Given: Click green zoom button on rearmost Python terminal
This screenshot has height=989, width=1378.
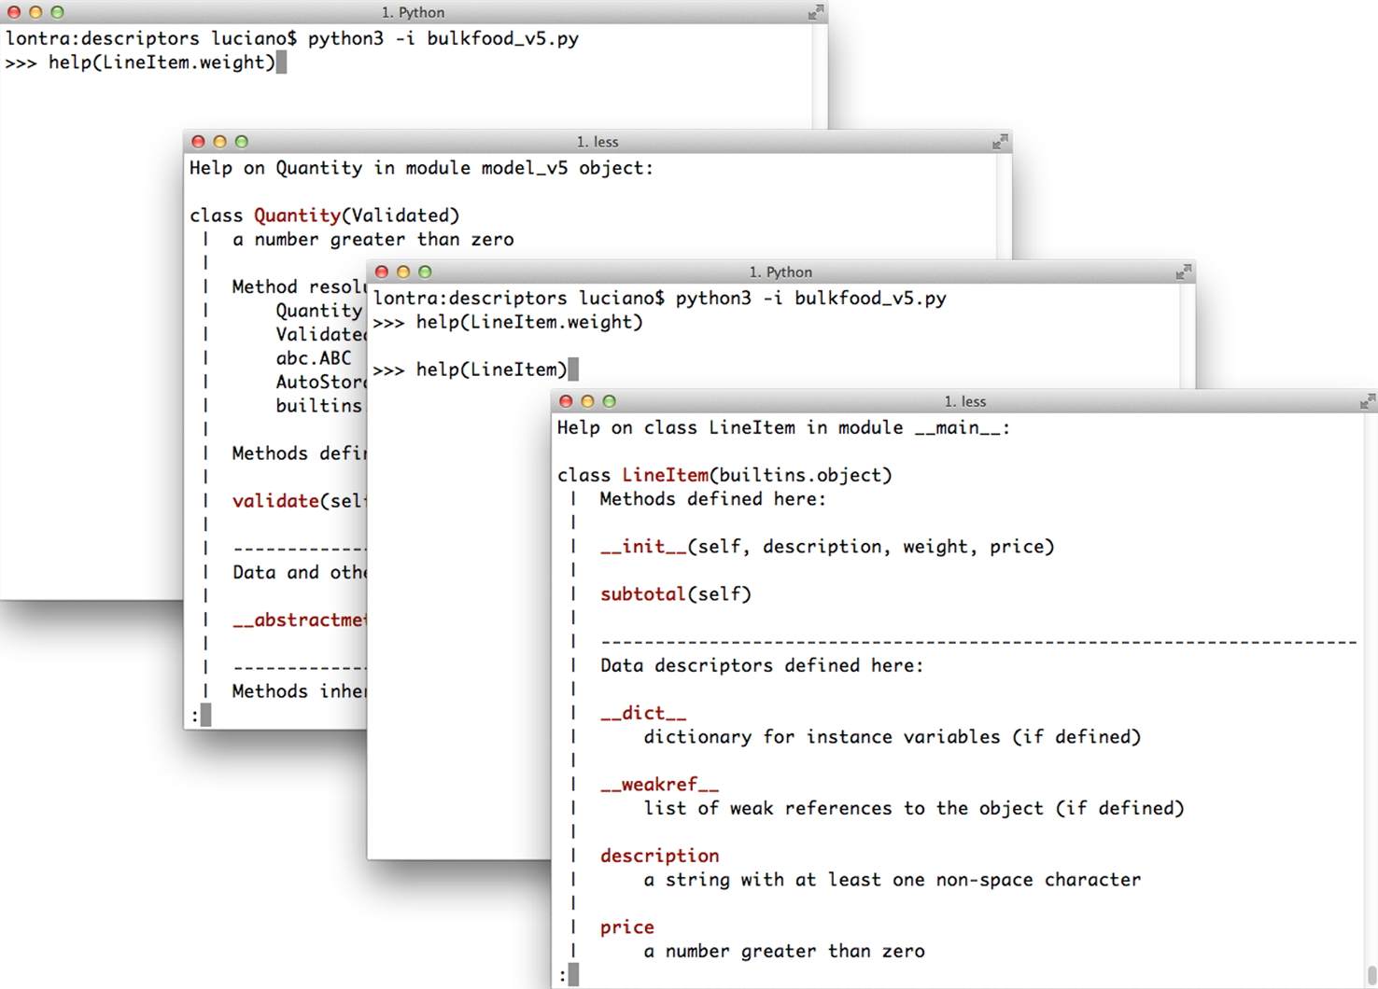Looking at the screenshot, I should click(57, 12).
